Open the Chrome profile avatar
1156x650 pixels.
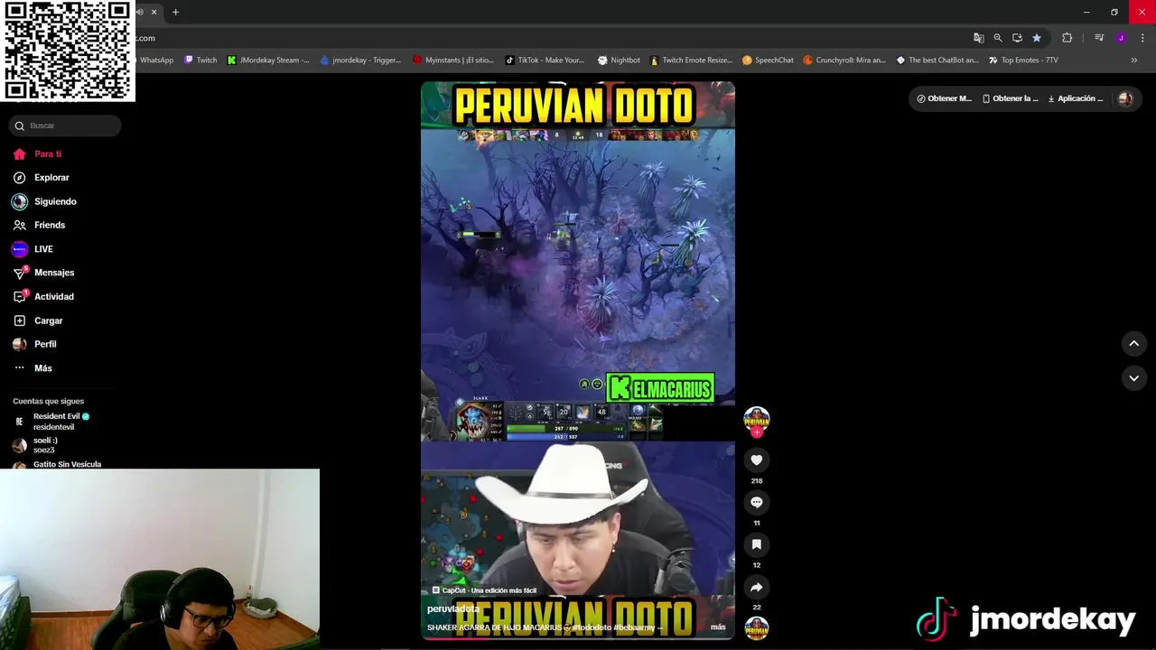[x=1121, y=38]
